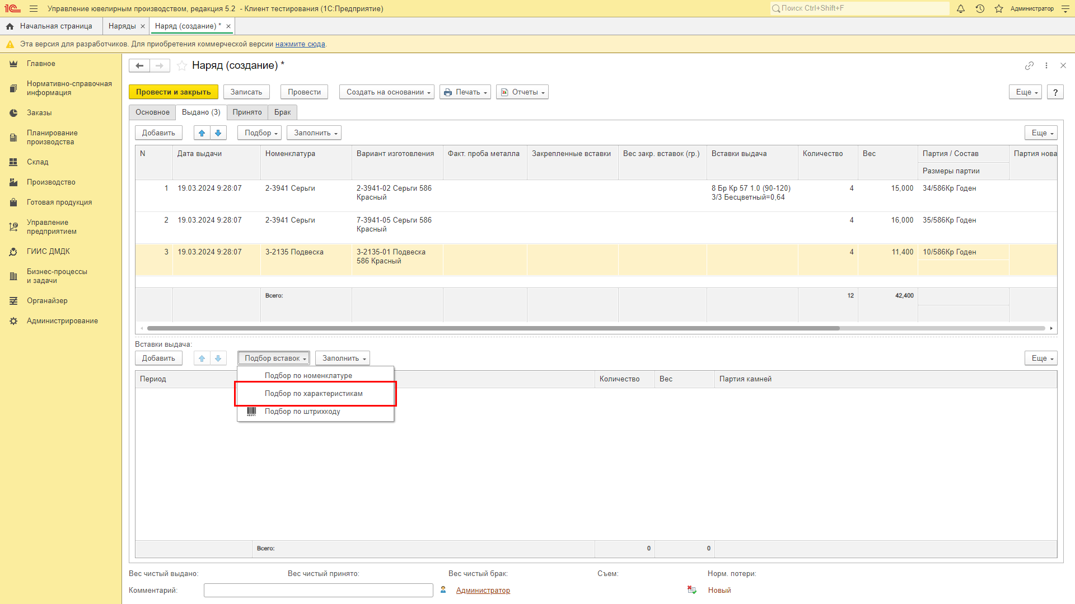
Task: Open the Отчеты dropdown
Action: 522,92
